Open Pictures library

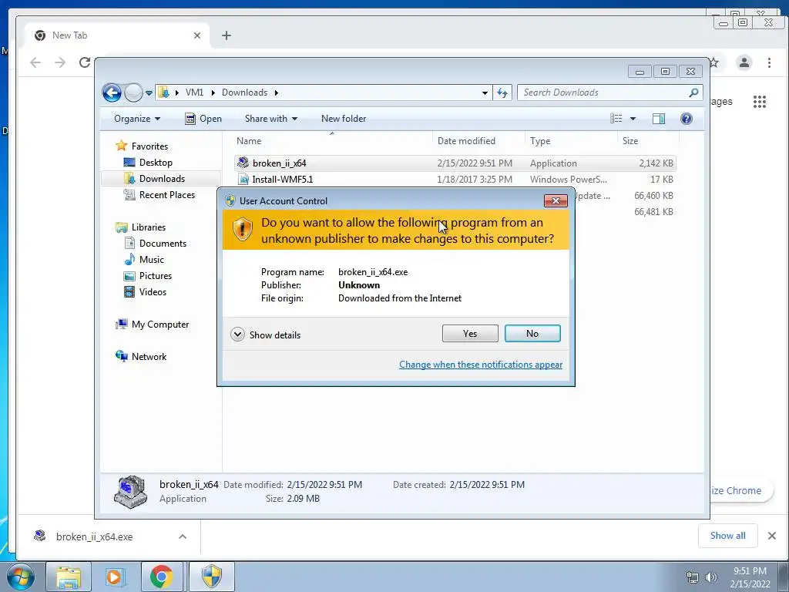[156, 275]
